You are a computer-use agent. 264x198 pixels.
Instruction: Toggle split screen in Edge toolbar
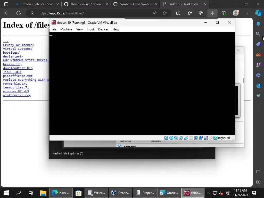click(178, 13)
